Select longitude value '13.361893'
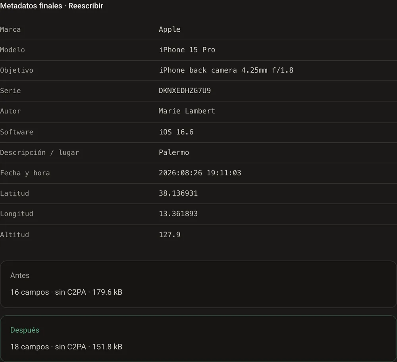 (178, 214)
